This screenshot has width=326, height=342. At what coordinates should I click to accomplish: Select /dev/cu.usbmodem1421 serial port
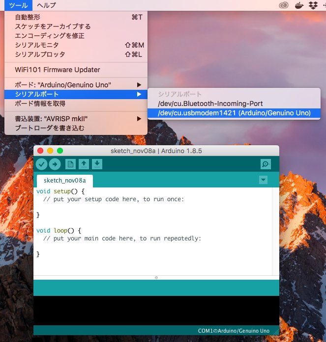(234, 113)
